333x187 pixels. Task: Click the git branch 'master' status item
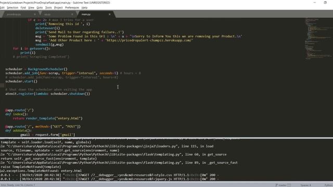[283, 185]
